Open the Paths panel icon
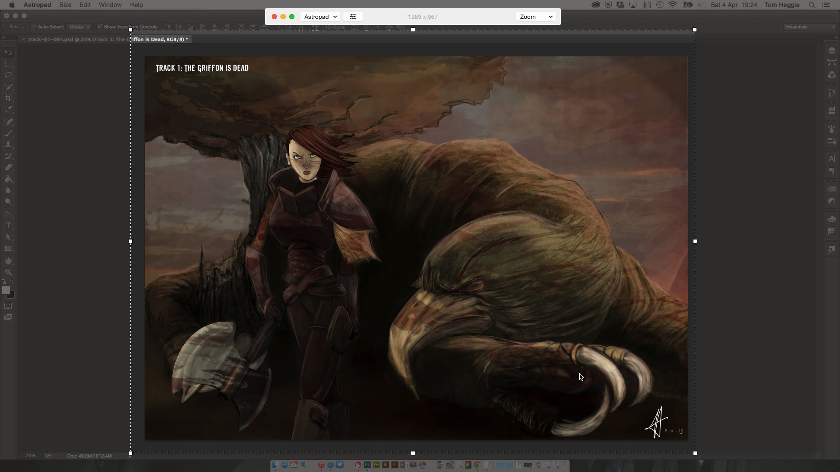Viewport: 840px width, 472px height. coord(832,63)
